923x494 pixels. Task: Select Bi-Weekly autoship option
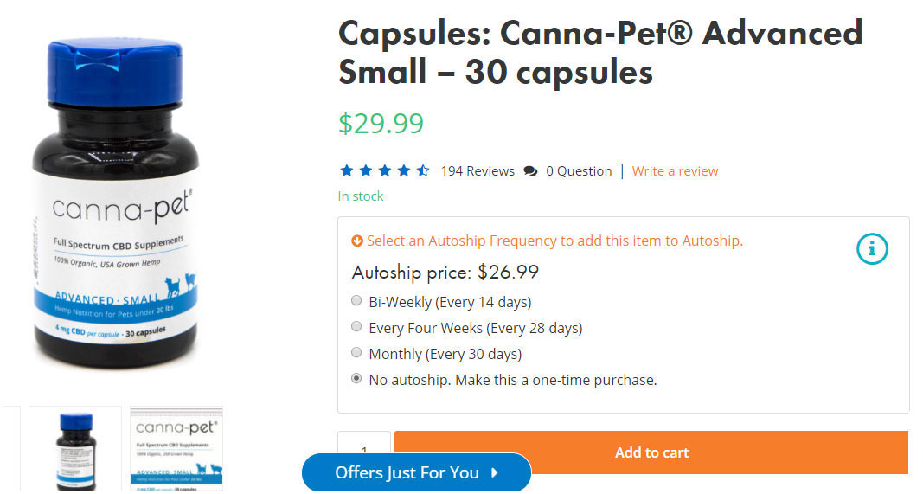[356, 302]
